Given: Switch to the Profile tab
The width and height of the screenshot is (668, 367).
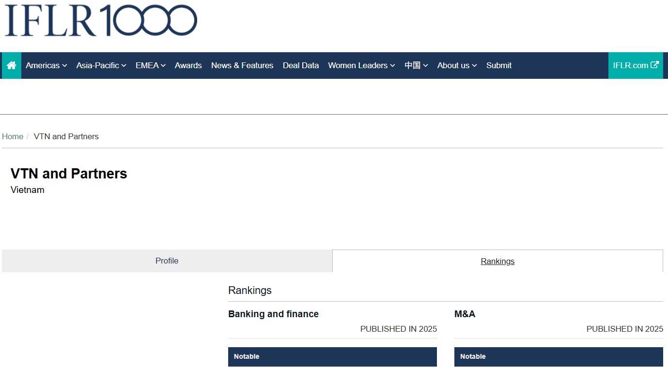Looking at the screenshot, I should (x=167, y=261).
